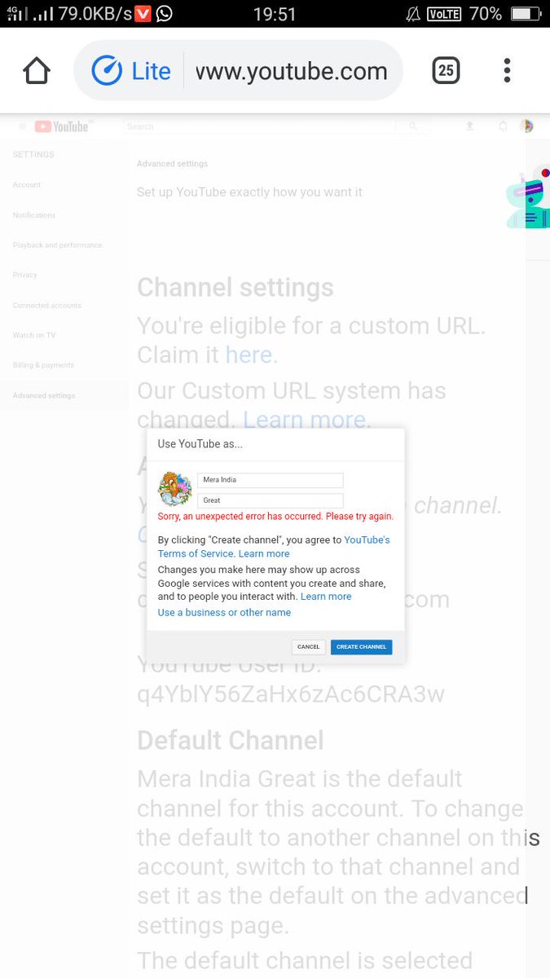Click the upload video arrow icon
This screenshot has width=550, height=978.
470,126
